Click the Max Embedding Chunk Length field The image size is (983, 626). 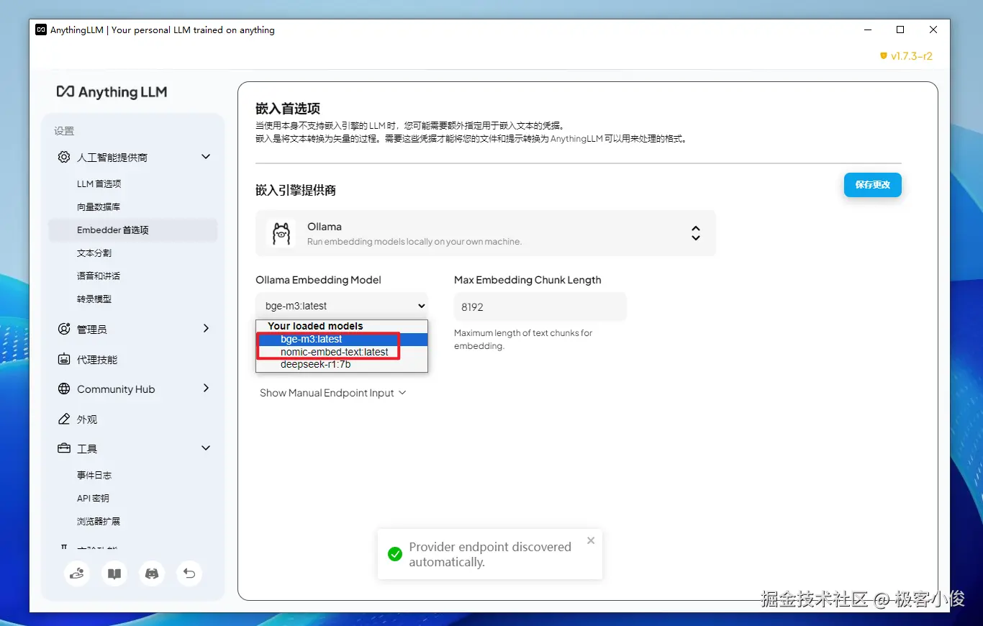[x=540, y=307]
